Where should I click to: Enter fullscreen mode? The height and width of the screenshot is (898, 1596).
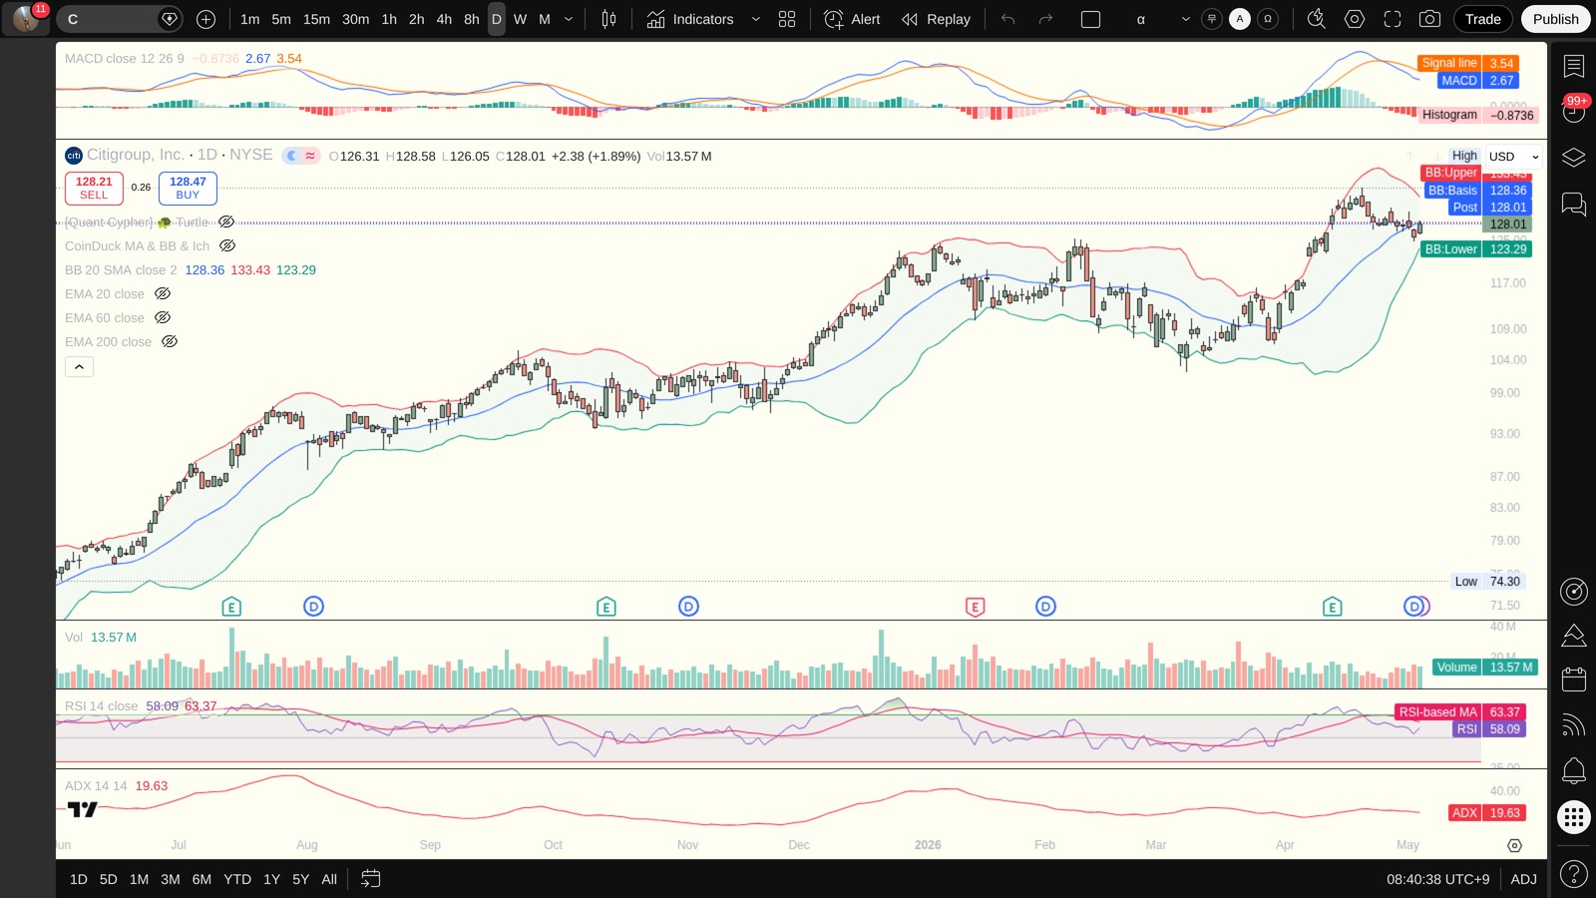point(1393,19)
